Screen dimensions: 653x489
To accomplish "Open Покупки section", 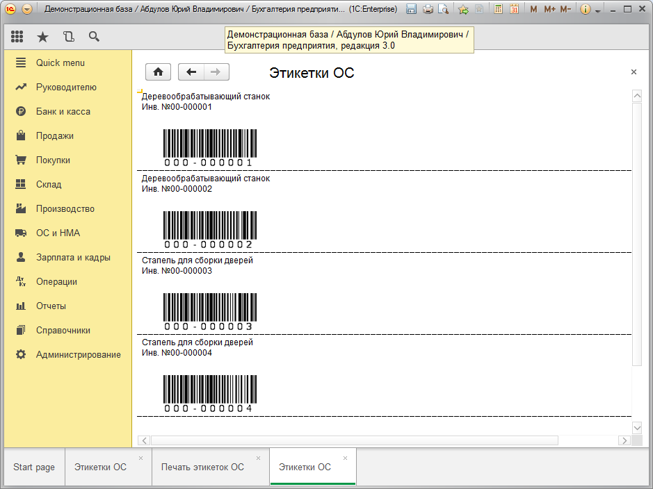I will (x=68, y=160).
